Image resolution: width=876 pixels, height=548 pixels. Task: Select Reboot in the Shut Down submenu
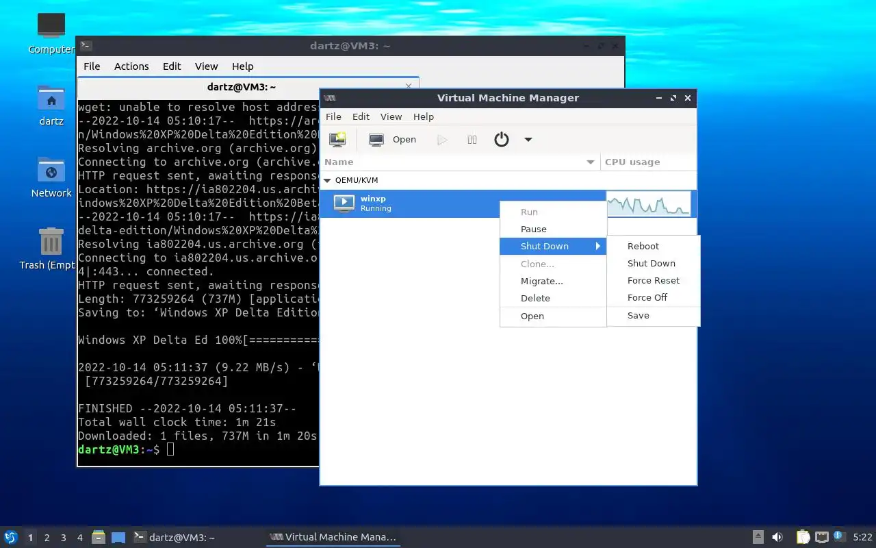(x=654, y=247)
